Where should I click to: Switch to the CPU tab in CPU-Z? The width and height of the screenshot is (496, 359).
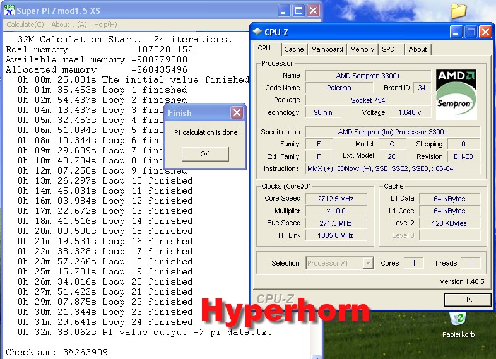click(264, 49)
